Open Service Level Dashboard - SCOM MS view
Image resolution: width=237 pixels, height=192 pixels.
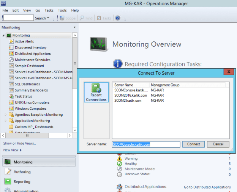click(x=41, y=78)
